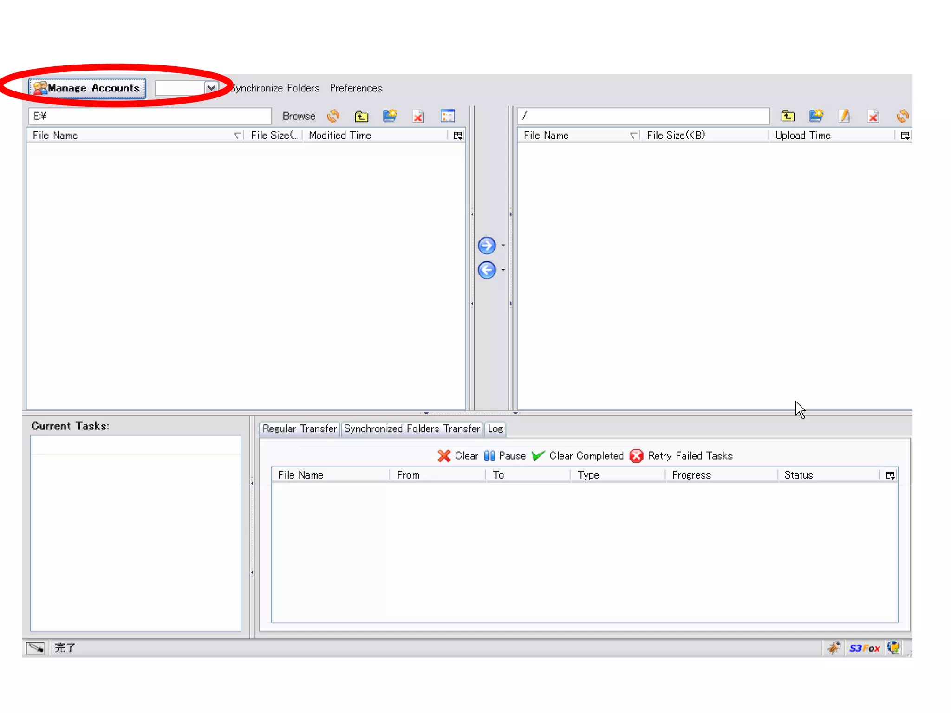Click the local path field showing E:¥
Viewport: 951px width, 713px height.
coord(150,116)
